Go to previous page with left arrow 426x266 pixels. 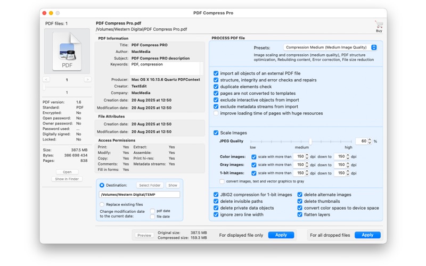pyautogui.click(x=46, y=79)
